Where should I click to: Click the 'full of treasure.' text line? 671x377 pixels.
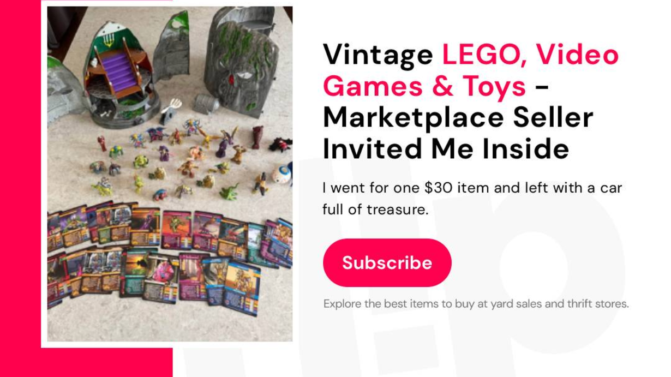pyautogui.click(x=375, y=210)
